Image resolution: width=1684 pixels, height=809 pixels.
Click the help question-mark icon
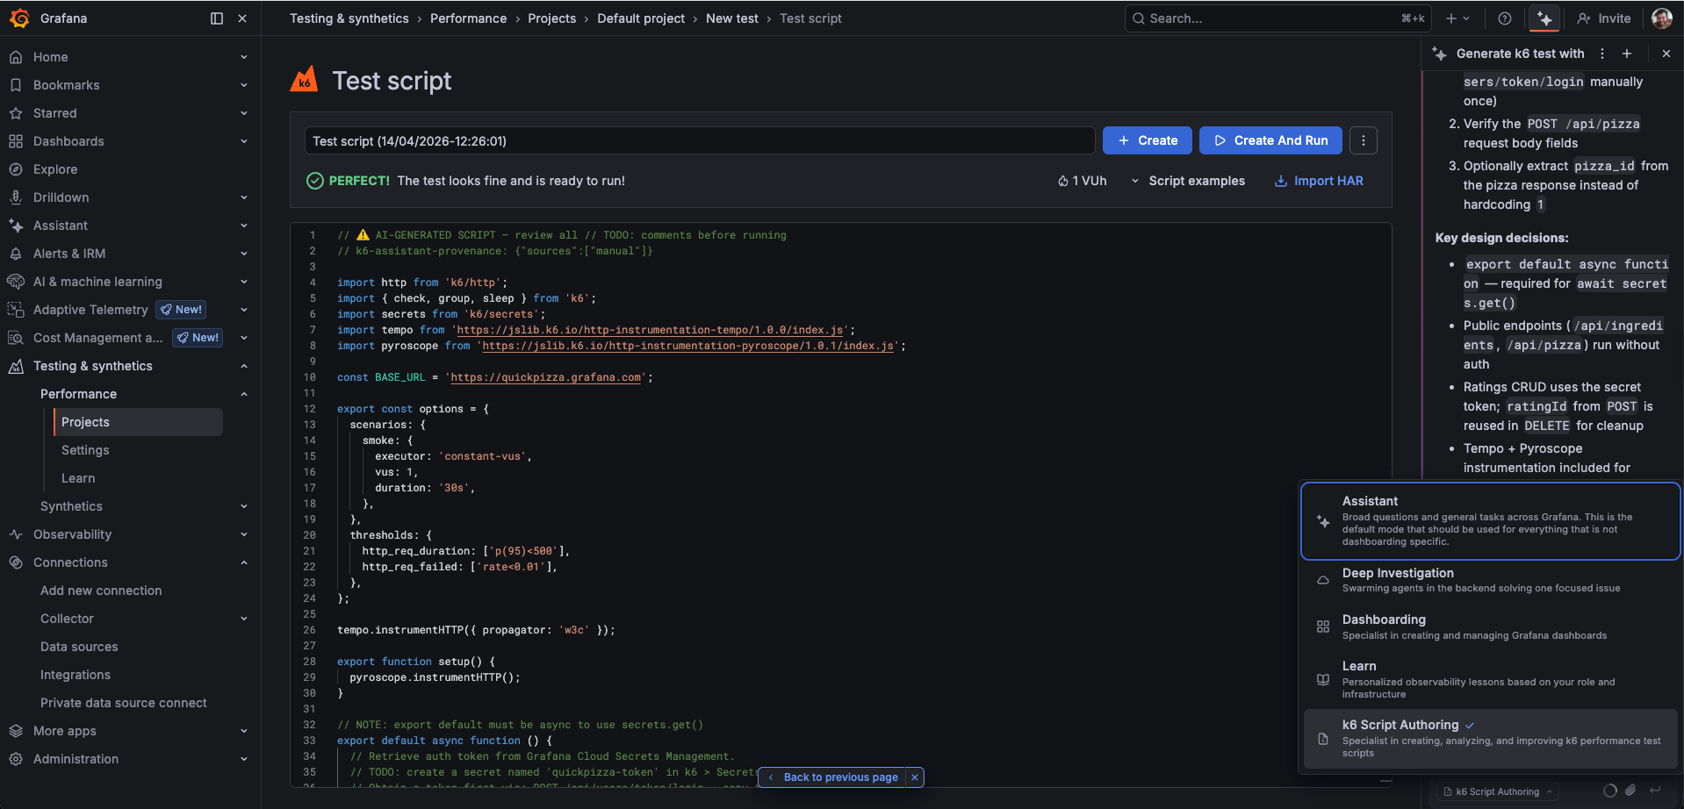pyautogui.click(x=1504, y=18)
